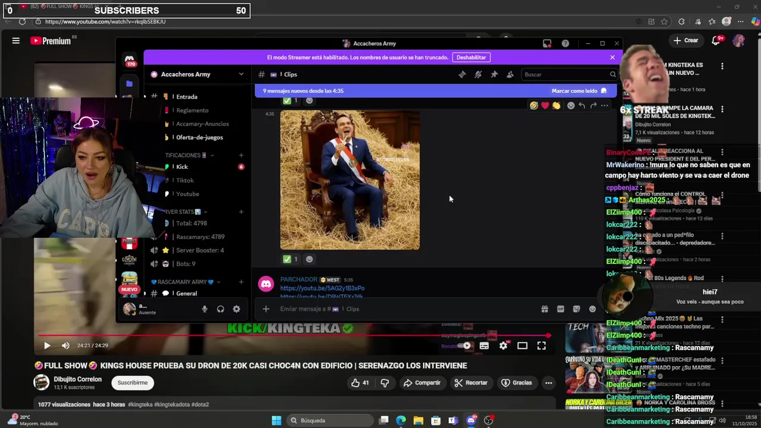Viewport: 761px width, 428px height.
Task: Open add reaction smiley in message hover bar
Action: [x=571, y=105]
